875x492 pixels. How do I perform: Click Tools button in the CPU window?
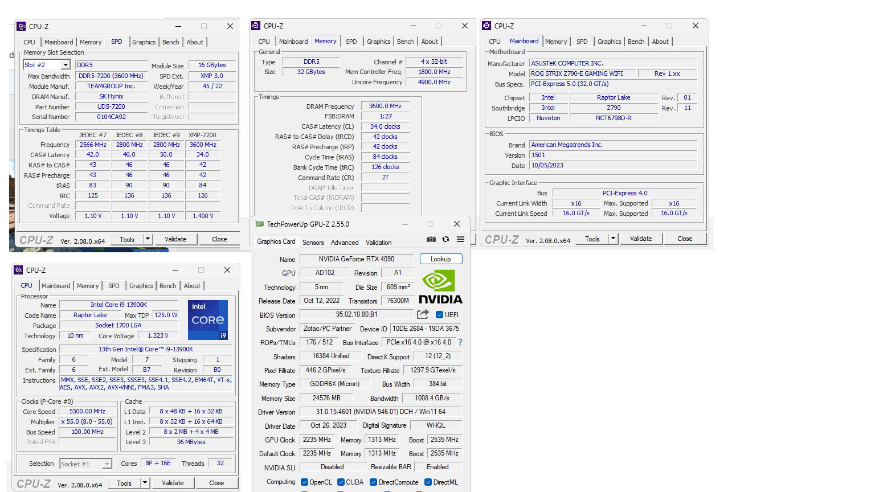pyautogui.click(x=124, y=483)
